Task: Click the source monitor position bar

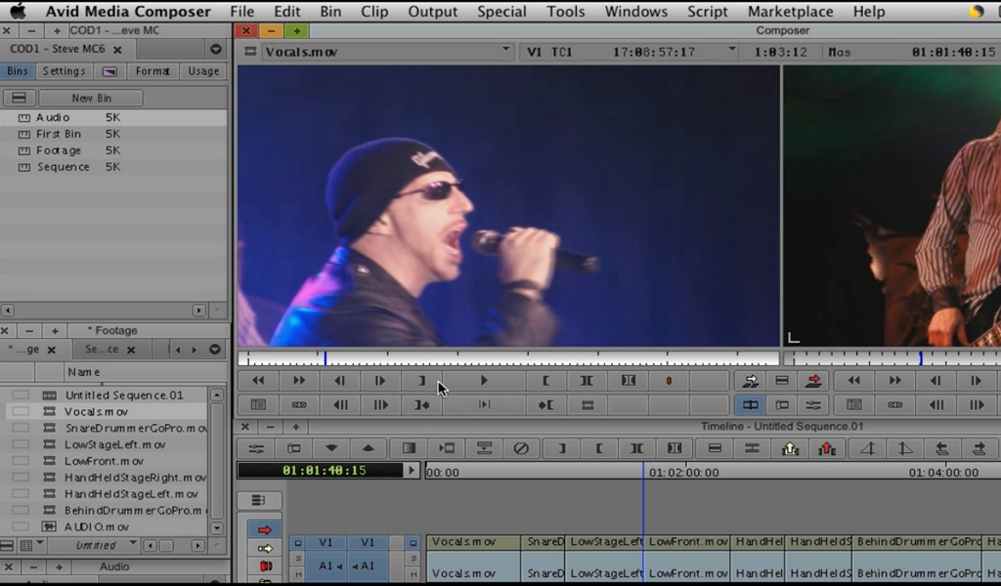Action: (x=508, y=358)
